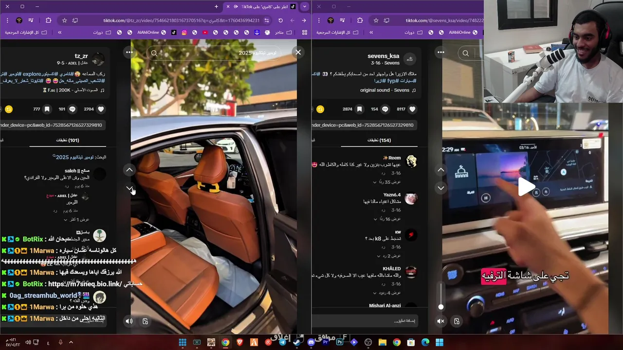Expand "عرض 2 رد" replies under kw
The image size is (623, 350).
click(389, 256)
